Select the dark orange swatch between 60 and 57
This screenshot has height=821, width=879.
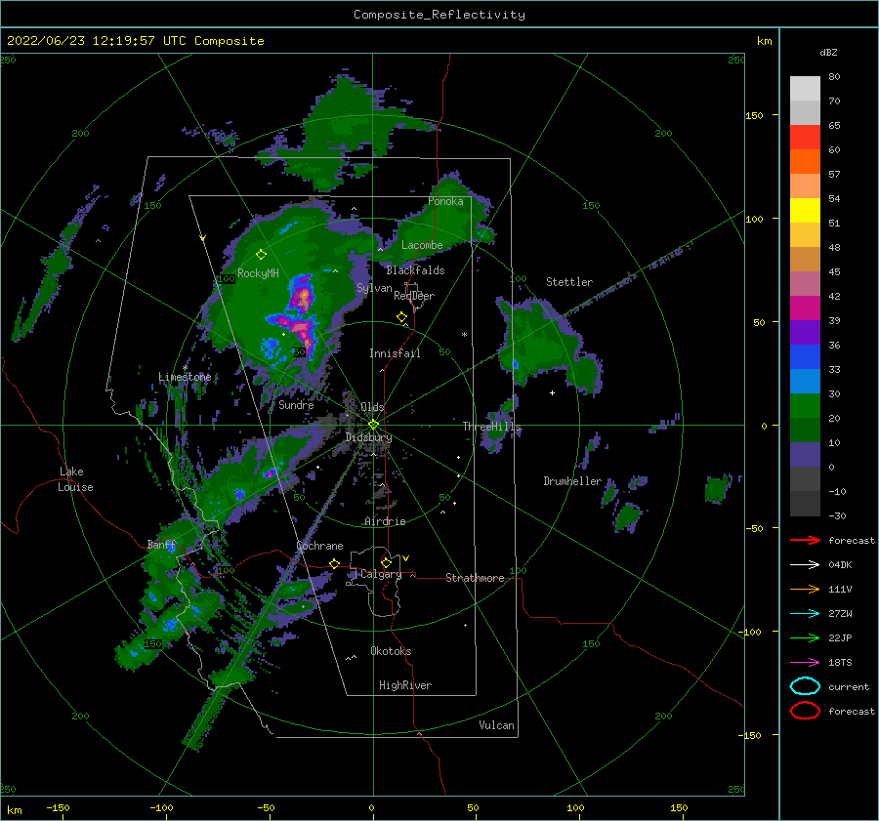tap(805, 161)
